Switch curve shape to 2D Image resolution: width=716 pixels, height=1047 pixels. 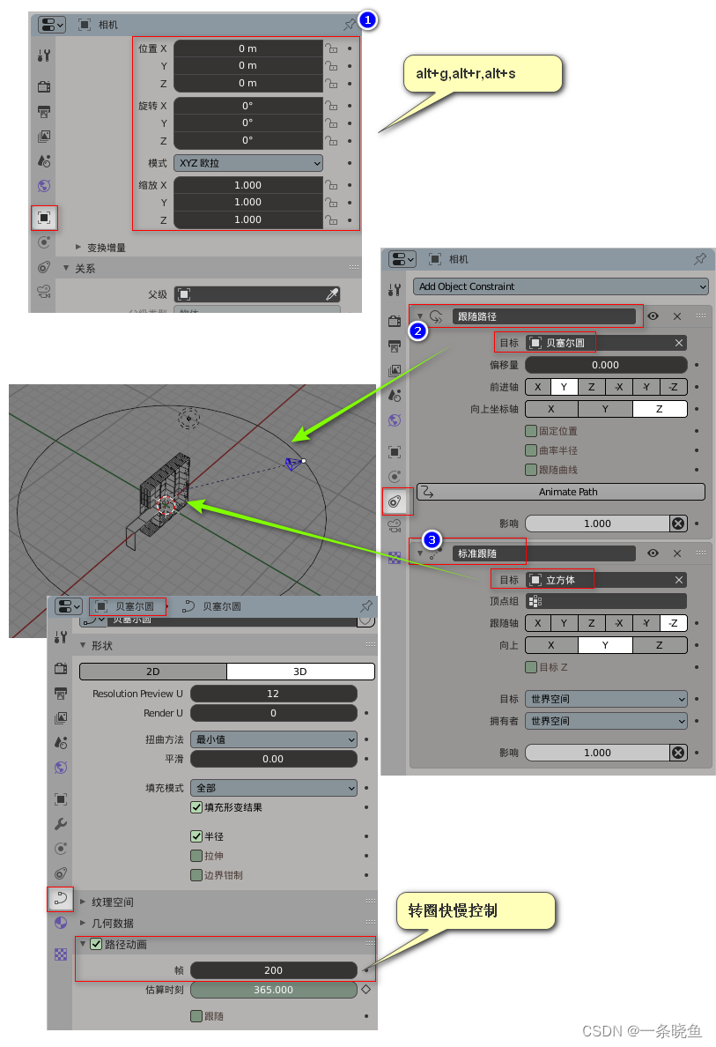[x=153, y=671]
